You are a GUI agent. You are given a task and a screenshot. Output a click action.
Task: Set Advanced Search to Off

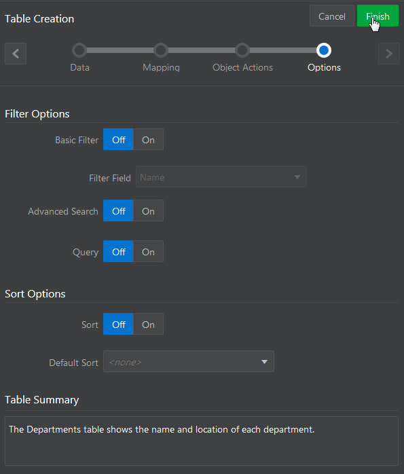click(x=118, y=211)
